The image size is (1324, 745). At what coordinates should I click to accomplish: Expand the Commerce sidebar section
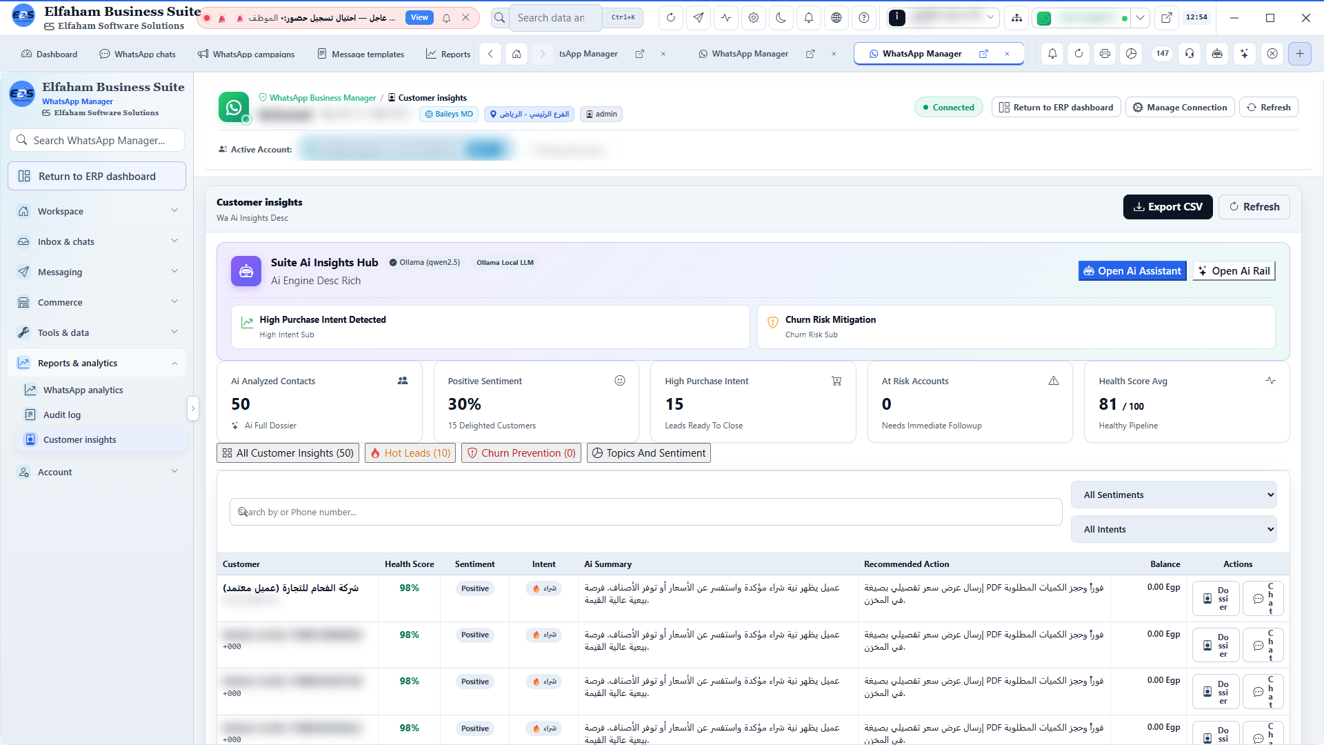(x=97, y=302)
